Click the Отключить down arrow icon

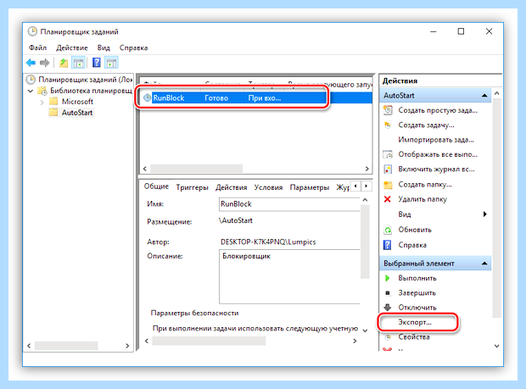(x=388, y=308)
